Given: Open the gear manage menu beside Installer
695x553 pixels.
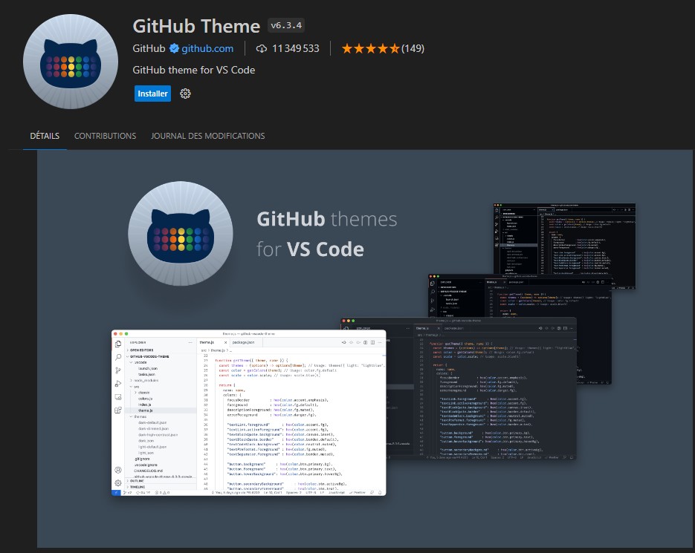Looking at the screenshot, I should [x=185, y=94].
